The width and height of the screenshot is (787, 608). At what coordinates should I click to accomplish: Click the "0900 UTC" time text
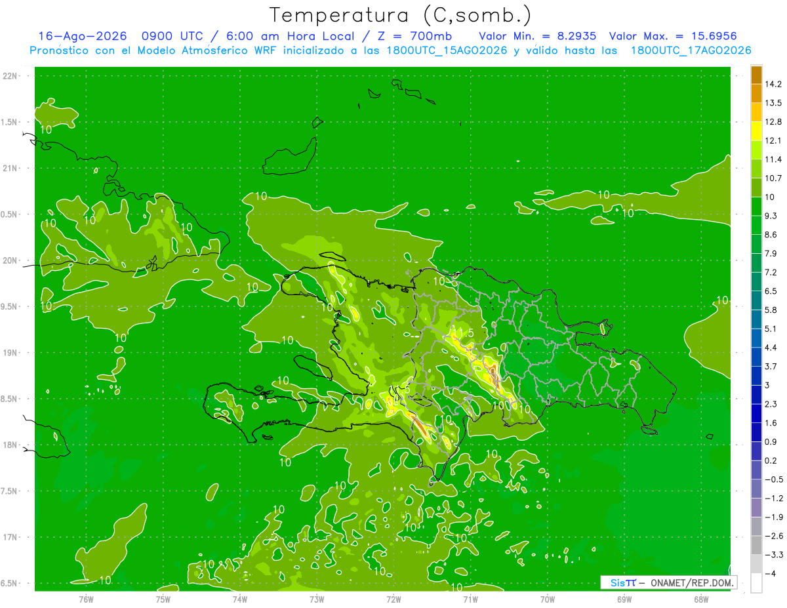pyautogui.click(x=173, y=36)
